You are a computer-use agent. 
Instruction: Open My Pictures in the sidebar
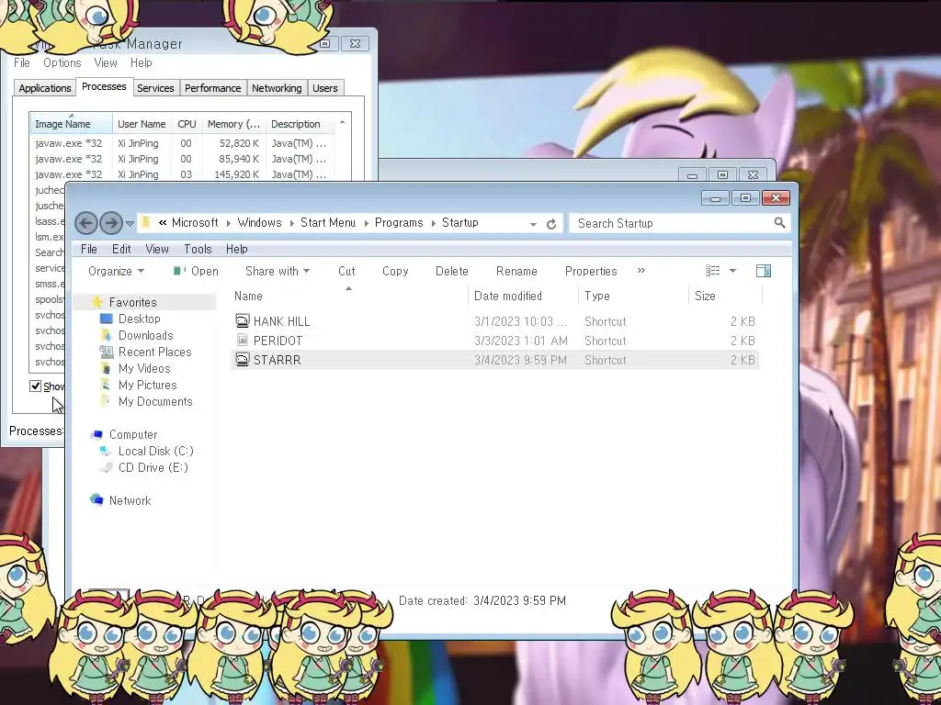pyautogui.click(x=148, y=385)
